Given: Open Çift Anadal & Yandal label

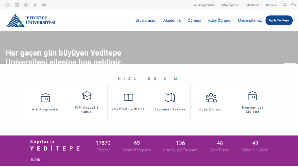Looking at the screenshot, I should (x=87, y=110).
